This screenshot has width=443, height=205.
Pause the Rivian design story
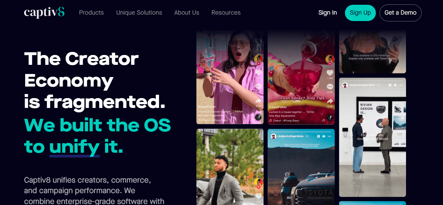[390, 85]
